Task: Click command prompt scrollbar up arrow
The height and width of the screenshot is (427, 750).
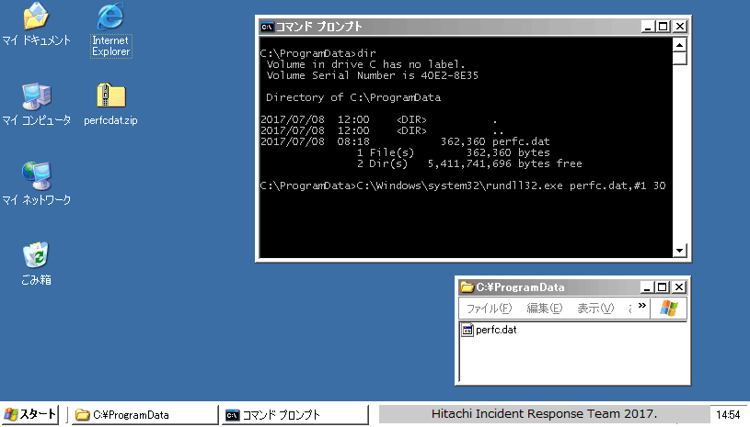Action: (680, 44)
